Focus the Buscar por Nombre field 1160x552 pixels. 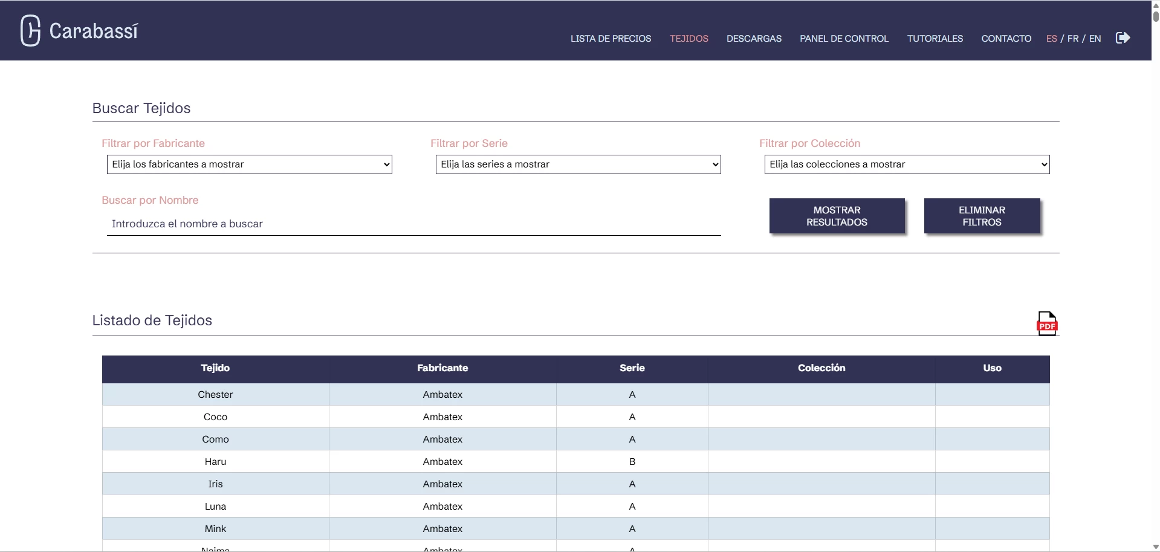[413, 224]
